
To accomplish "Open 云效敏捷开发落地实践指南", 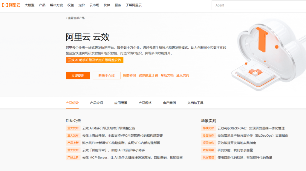I will click(x=237, y=143).
